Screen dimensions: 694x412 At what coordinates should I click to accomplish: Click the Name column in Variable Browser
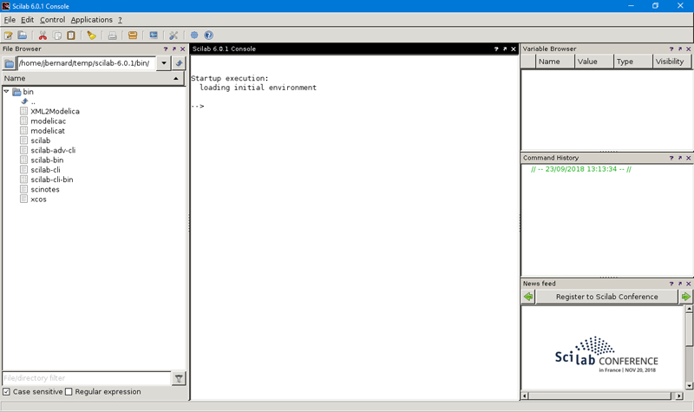(x=555, y=62)
